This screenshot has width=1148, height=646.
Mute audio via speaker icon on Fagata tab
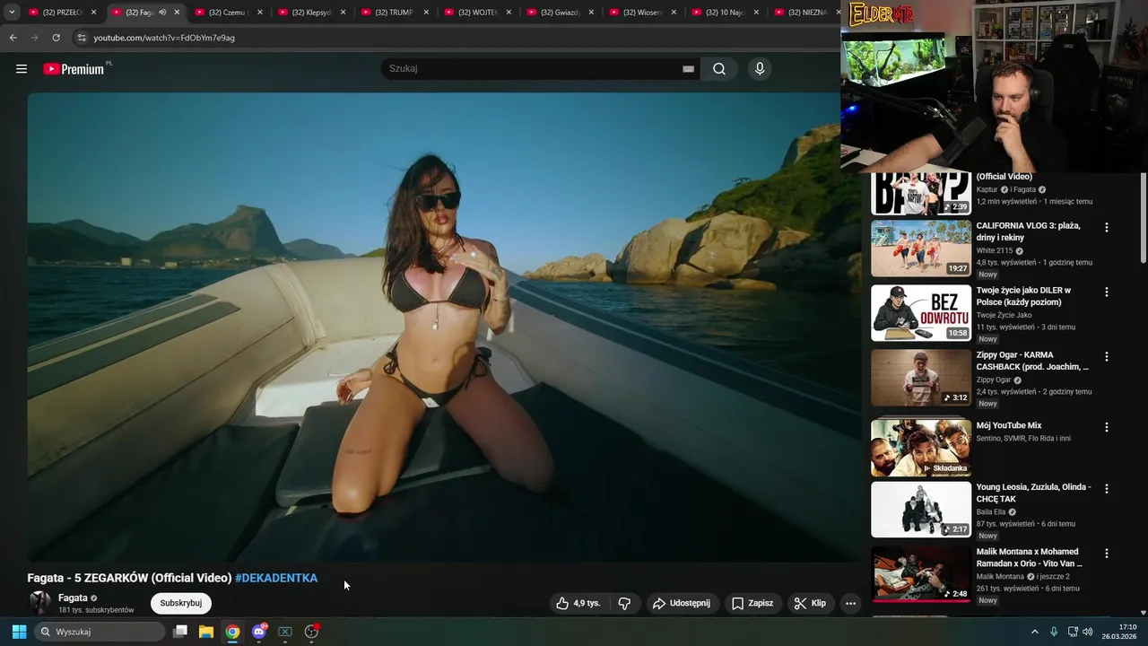click(x=162, y=13)
